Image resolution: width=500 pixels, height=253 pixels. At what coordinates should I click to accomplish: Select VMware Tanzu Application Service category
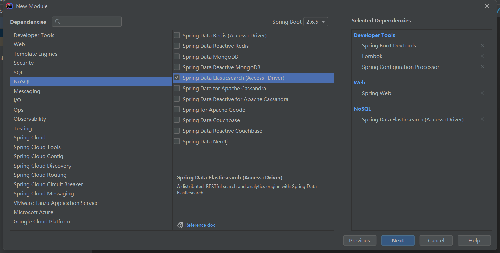click(x=91, y=203)
